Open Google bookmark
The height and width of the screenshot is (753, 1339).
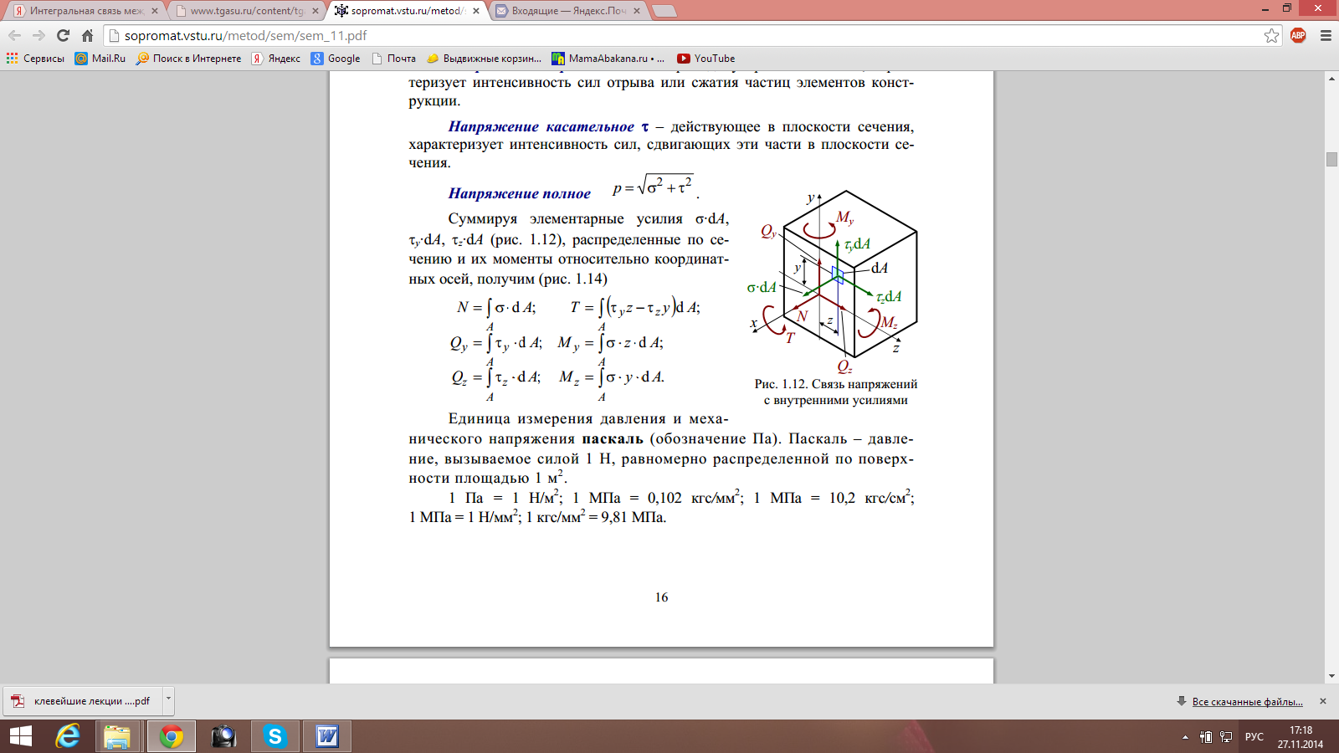pyautogui.click(x=336, y=59)
